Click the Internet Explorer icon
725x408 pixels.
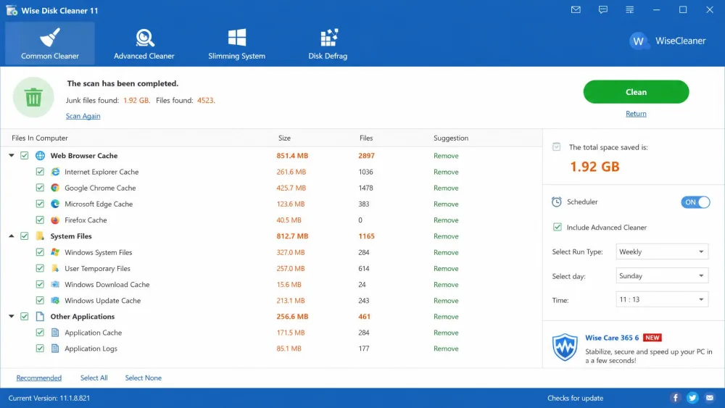click(x=55, y=172)
